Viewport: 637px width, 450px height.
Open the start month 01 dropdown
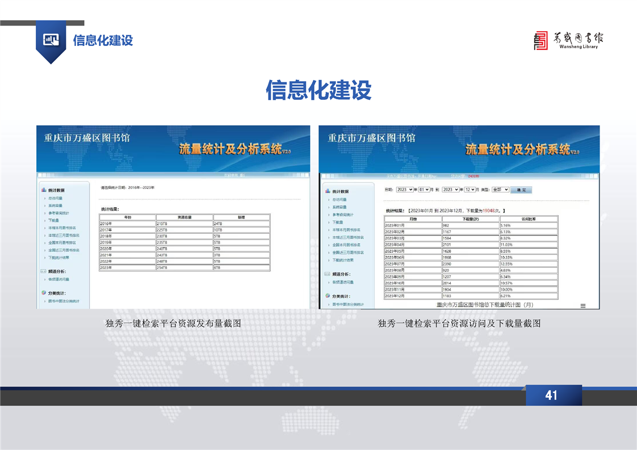(424, 190)
